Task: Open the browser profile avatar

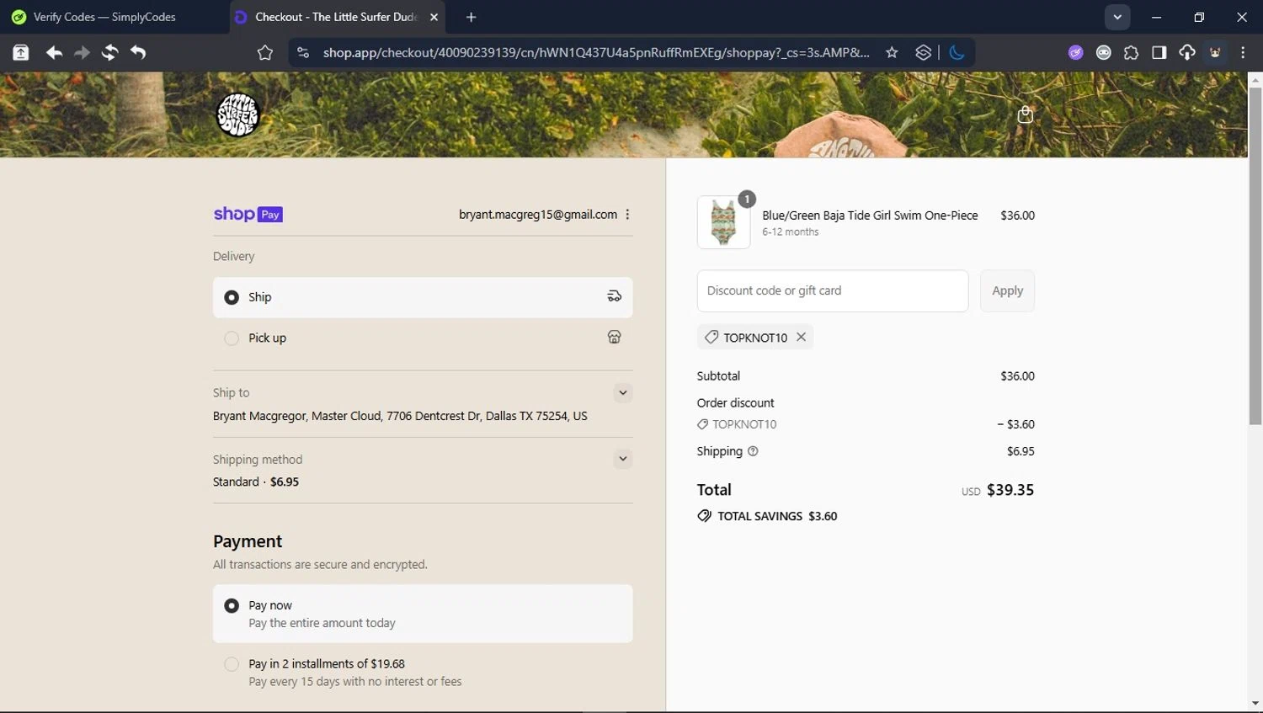Action: tap(1215, 52)
